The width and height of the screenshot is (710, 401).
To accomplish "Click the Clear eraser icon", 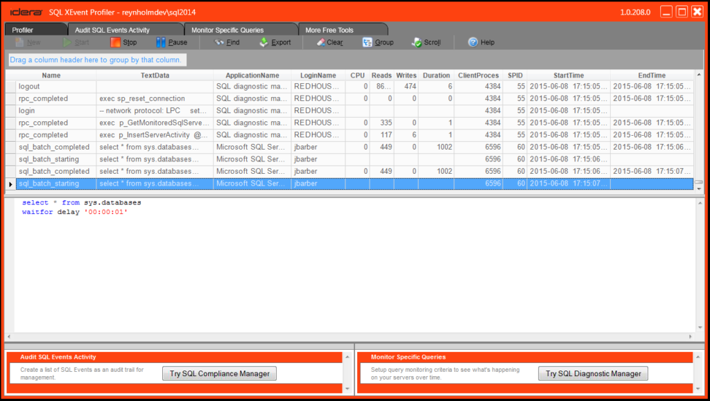I will (320, 42).
